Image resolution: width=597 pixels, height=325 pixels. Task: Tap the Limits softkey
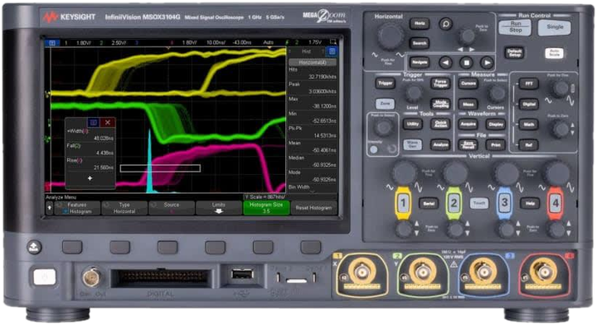pos(219,208)
